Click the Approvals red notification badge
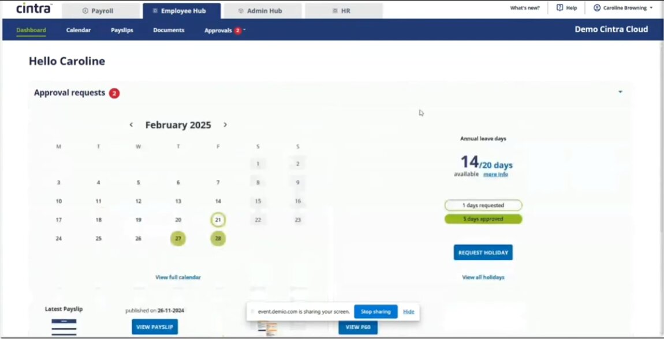The height and width of the screenshot is (339, 664). (237, 31)
